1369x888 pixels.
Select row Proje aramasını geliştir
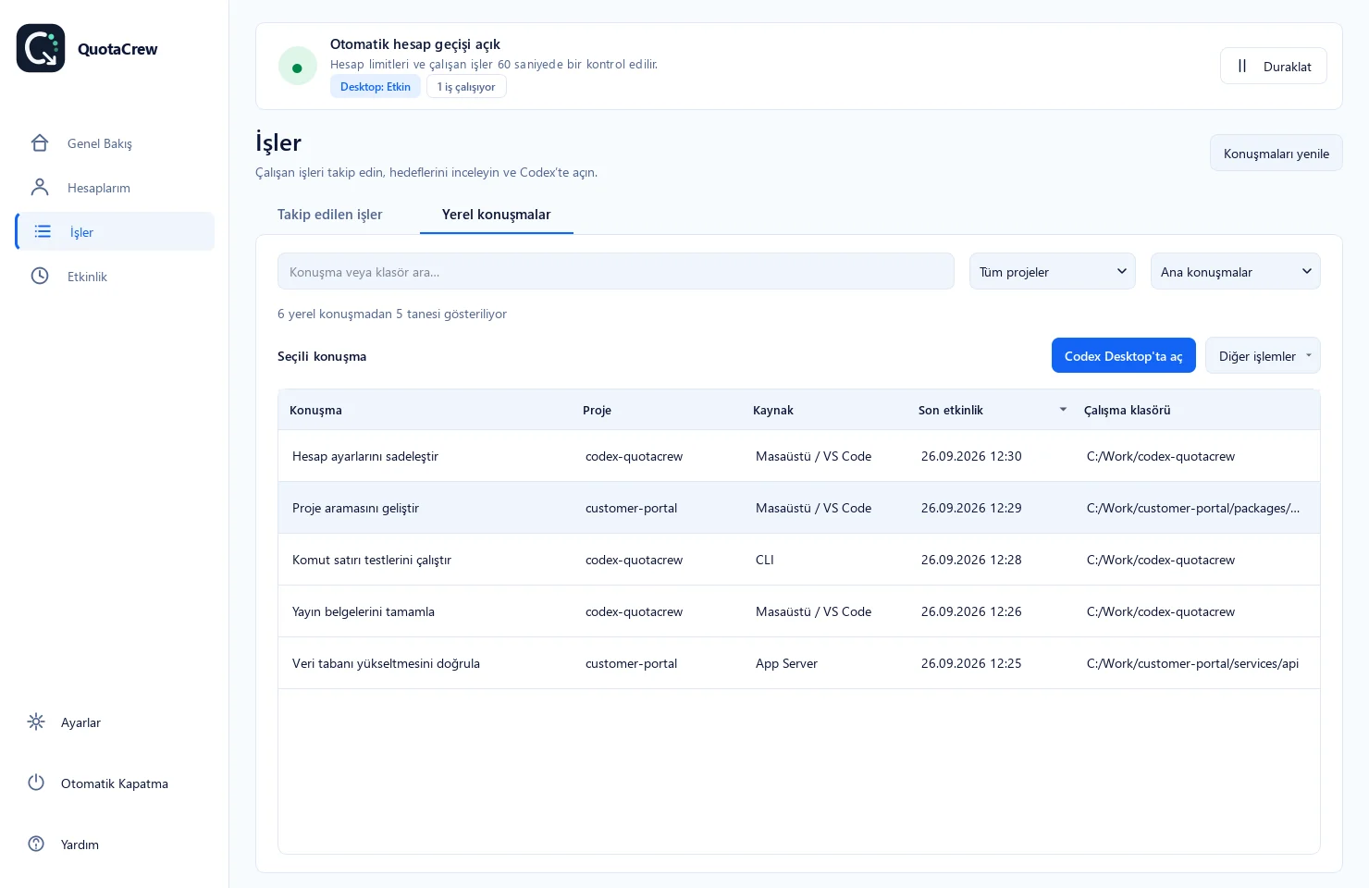coord(799,508)
